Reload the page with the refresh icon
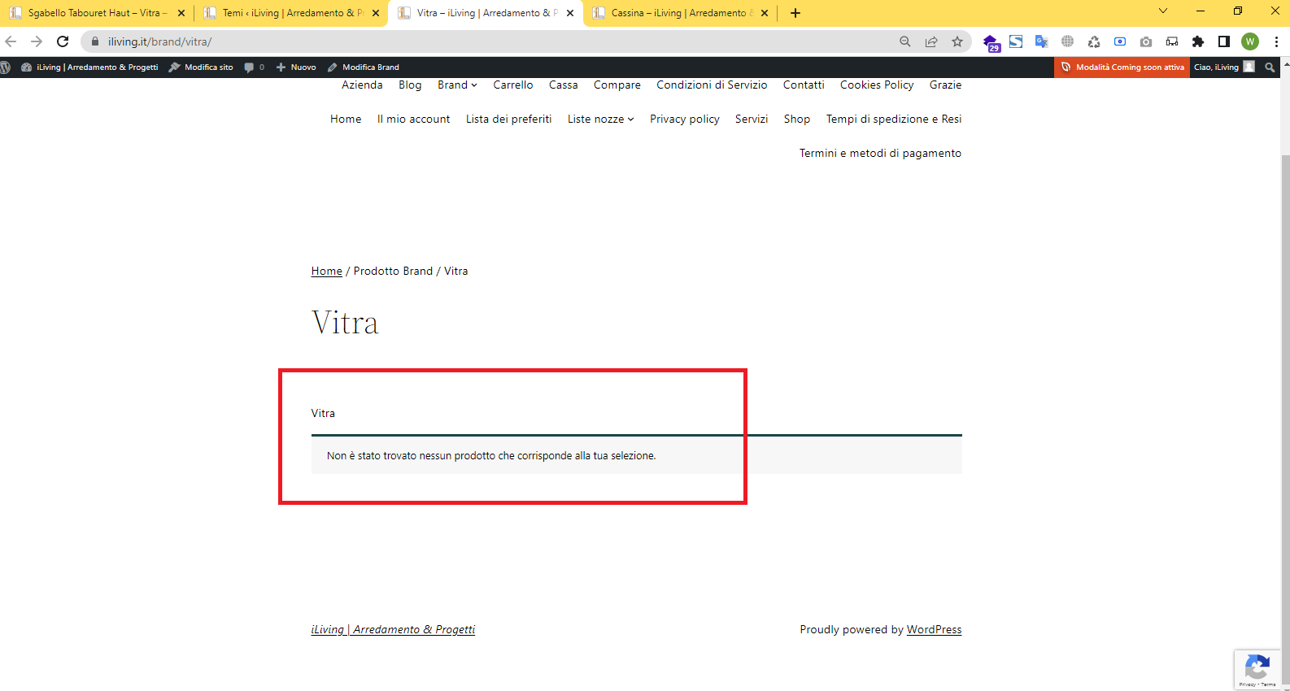Screen dimensions: 1290x691 [63, 41]
